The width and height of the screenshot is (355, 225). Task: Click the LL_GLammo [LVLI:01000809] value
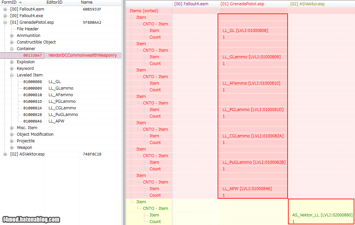coord(252,57)
